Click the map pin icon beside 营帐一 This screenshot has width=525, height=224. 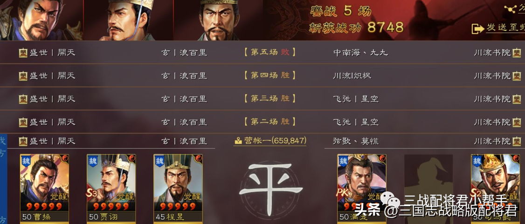tap(238, 141)
